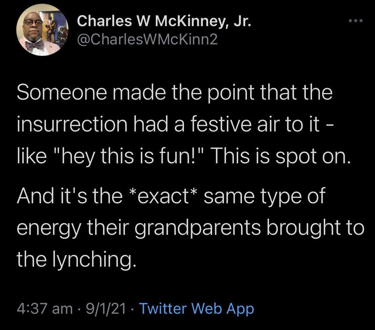
Task: Click the @CharlesWMcKinn2 handle
Action: click(147, 40)
